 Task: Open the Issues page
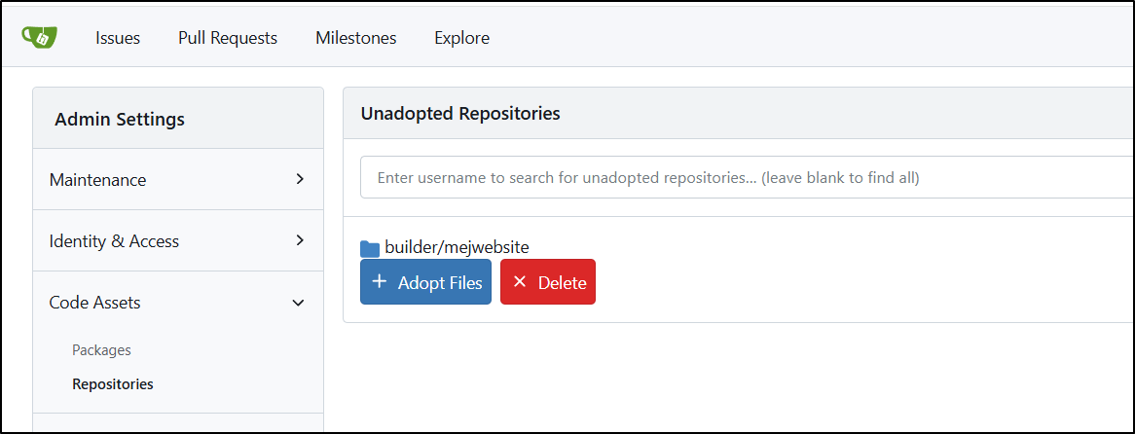click(118, 38)
